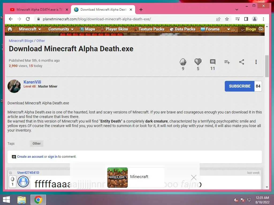Subscribe to KarenVili

pos(239,86)
